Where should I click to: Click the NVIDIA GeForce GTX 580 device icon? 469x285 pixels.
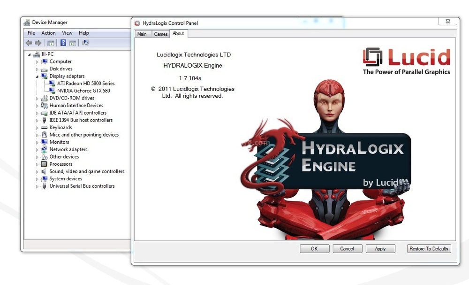pyautogui.click(x=52, y=91)
